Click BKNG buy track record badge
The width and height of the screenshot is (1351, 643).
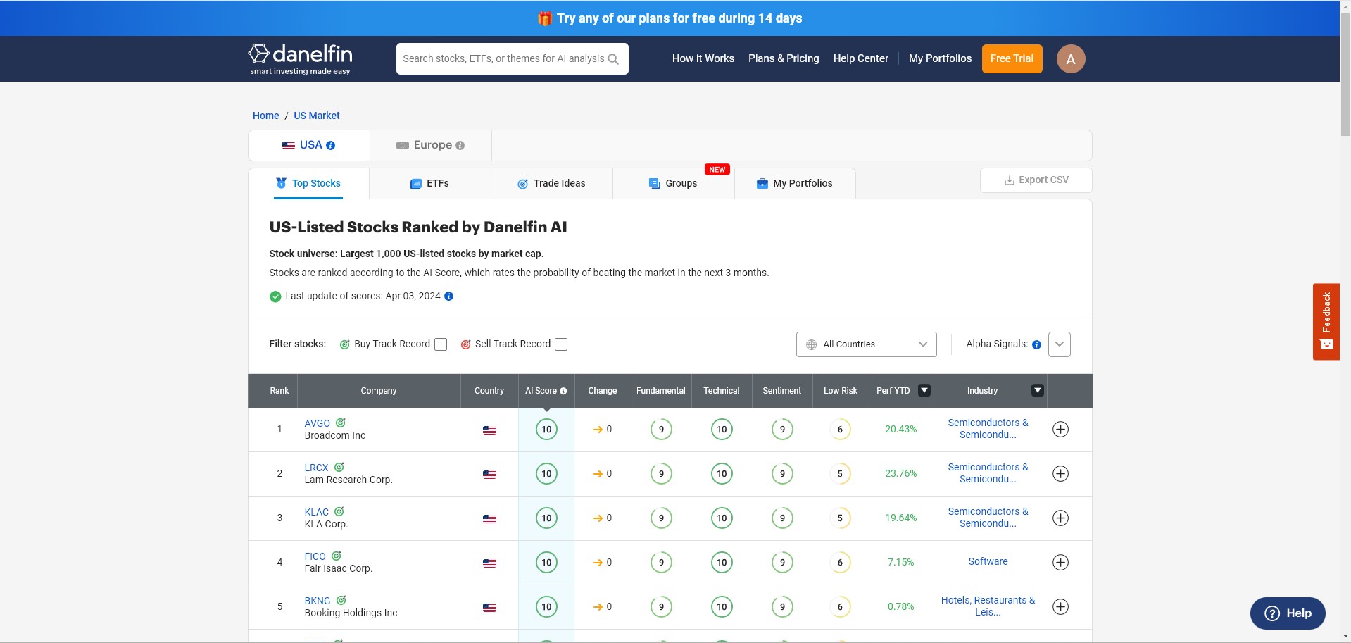(x=341, y=600)
